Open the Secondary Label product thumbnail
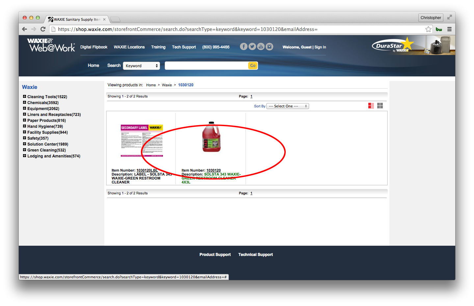474x306 pixels. 142,141
